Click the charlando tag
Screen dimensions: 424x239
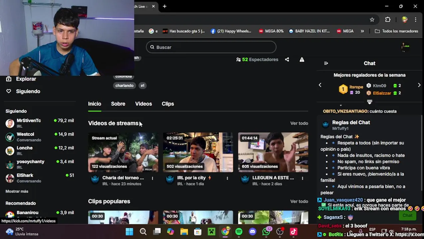pyautogui.click(x=124, y=85)
